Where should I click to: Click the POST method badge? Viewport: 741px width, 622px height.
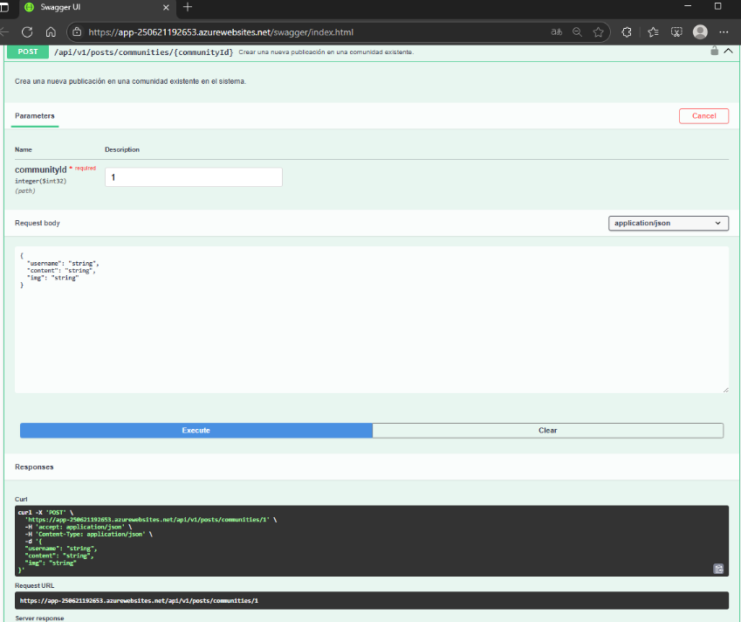pos(28,52)
